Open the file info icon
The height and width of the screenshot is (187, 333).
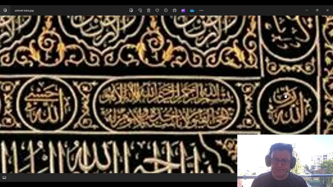pyautogui.click(x=166, y=10)
